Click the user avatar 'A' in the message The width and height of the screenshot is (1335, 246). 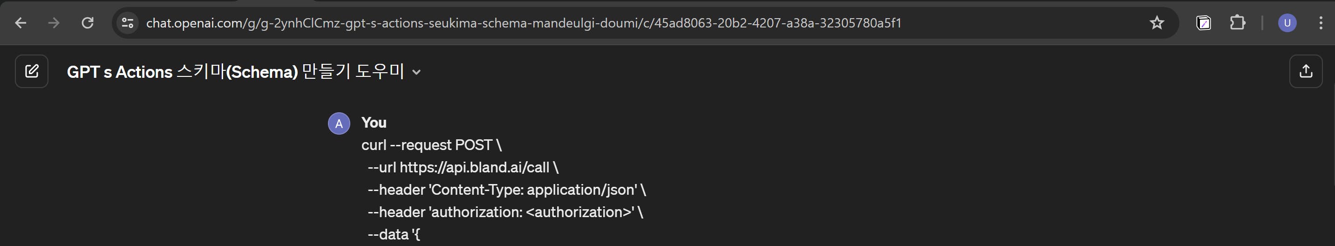339,124
